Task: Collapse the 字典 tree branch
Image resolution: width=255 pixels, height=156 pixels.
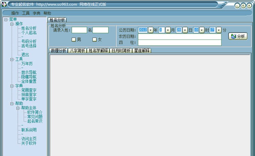Action: pos(12,86)
